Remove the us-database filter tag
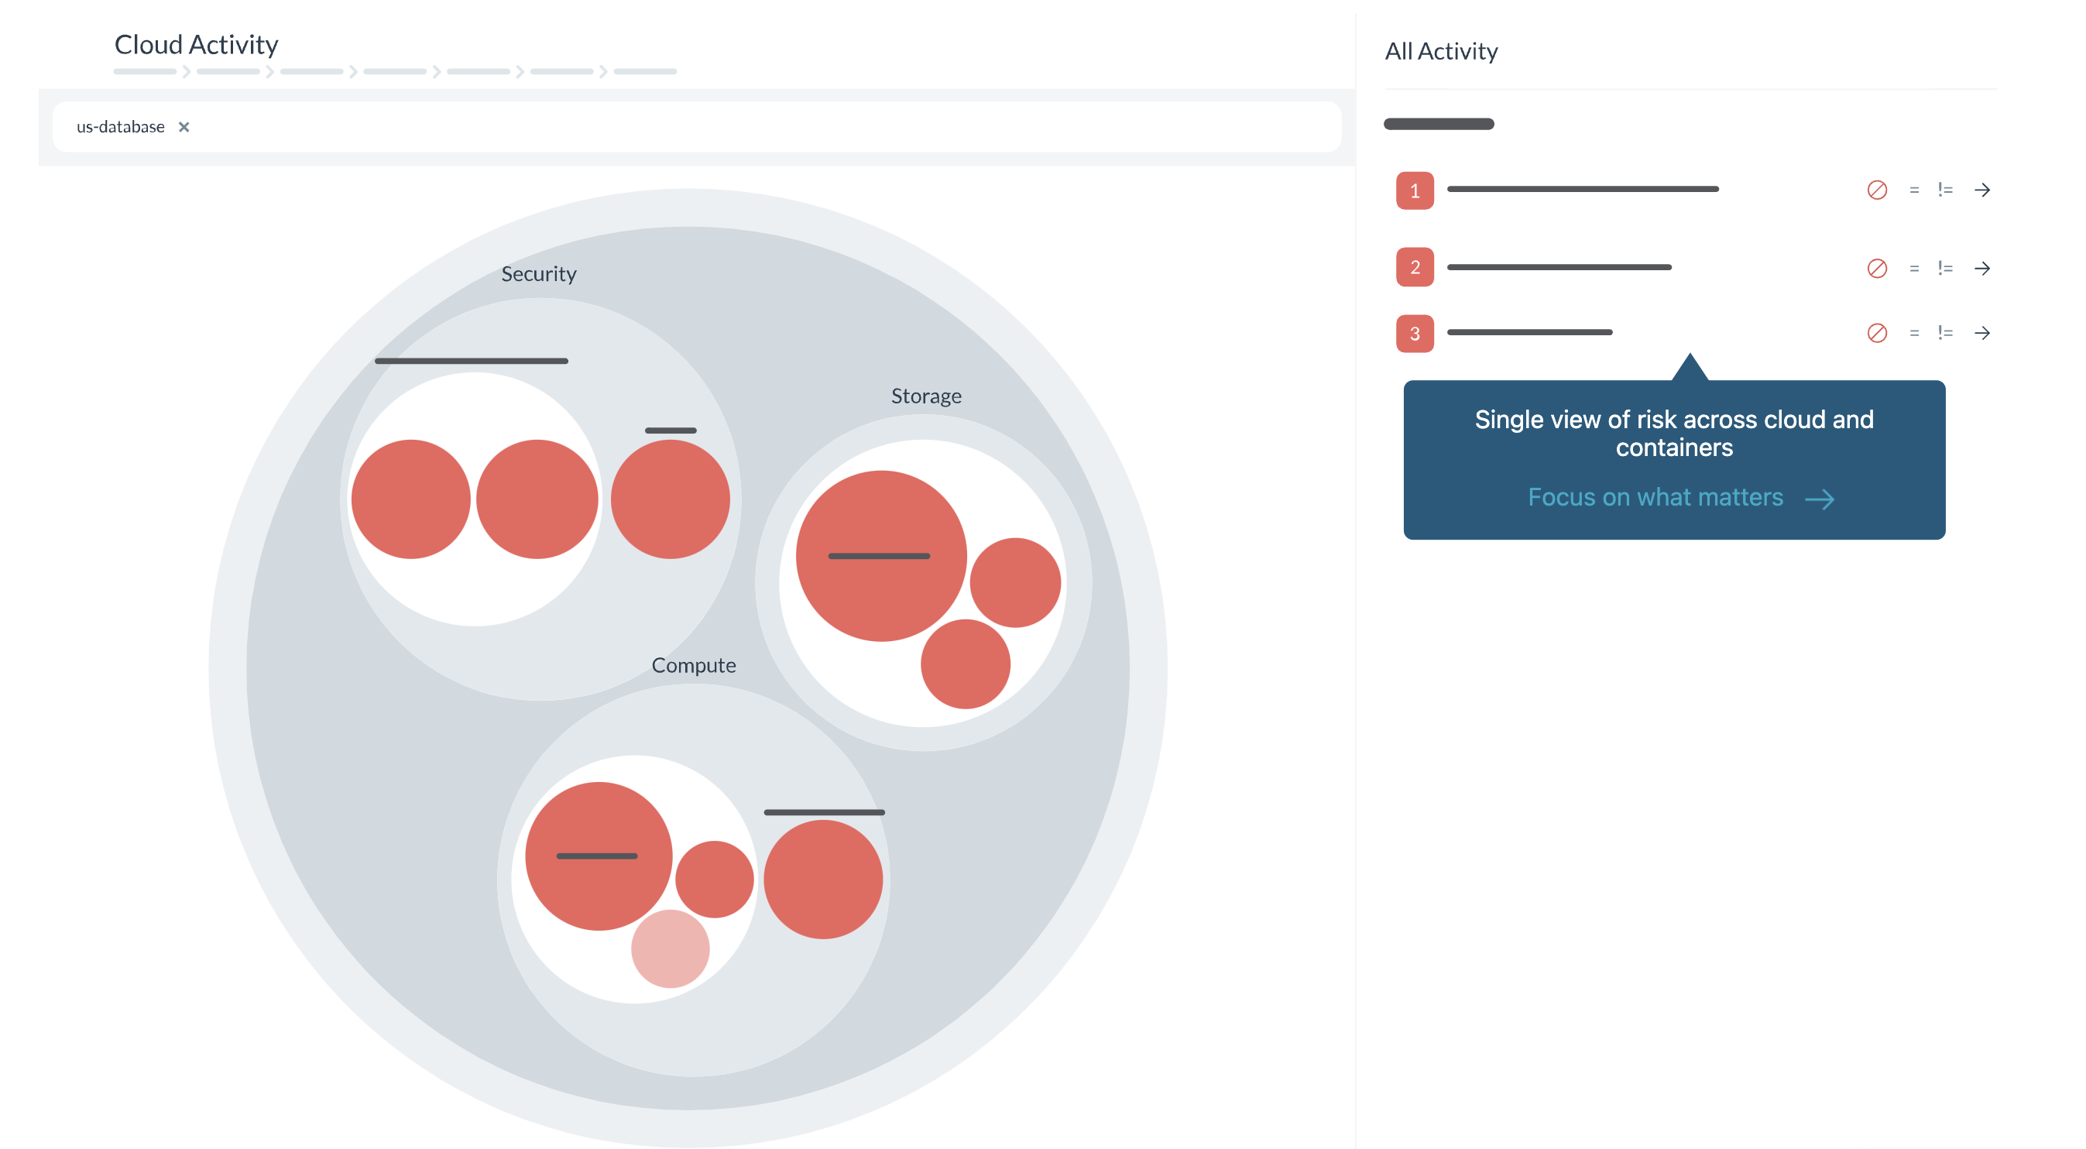 tap(184, 127)
